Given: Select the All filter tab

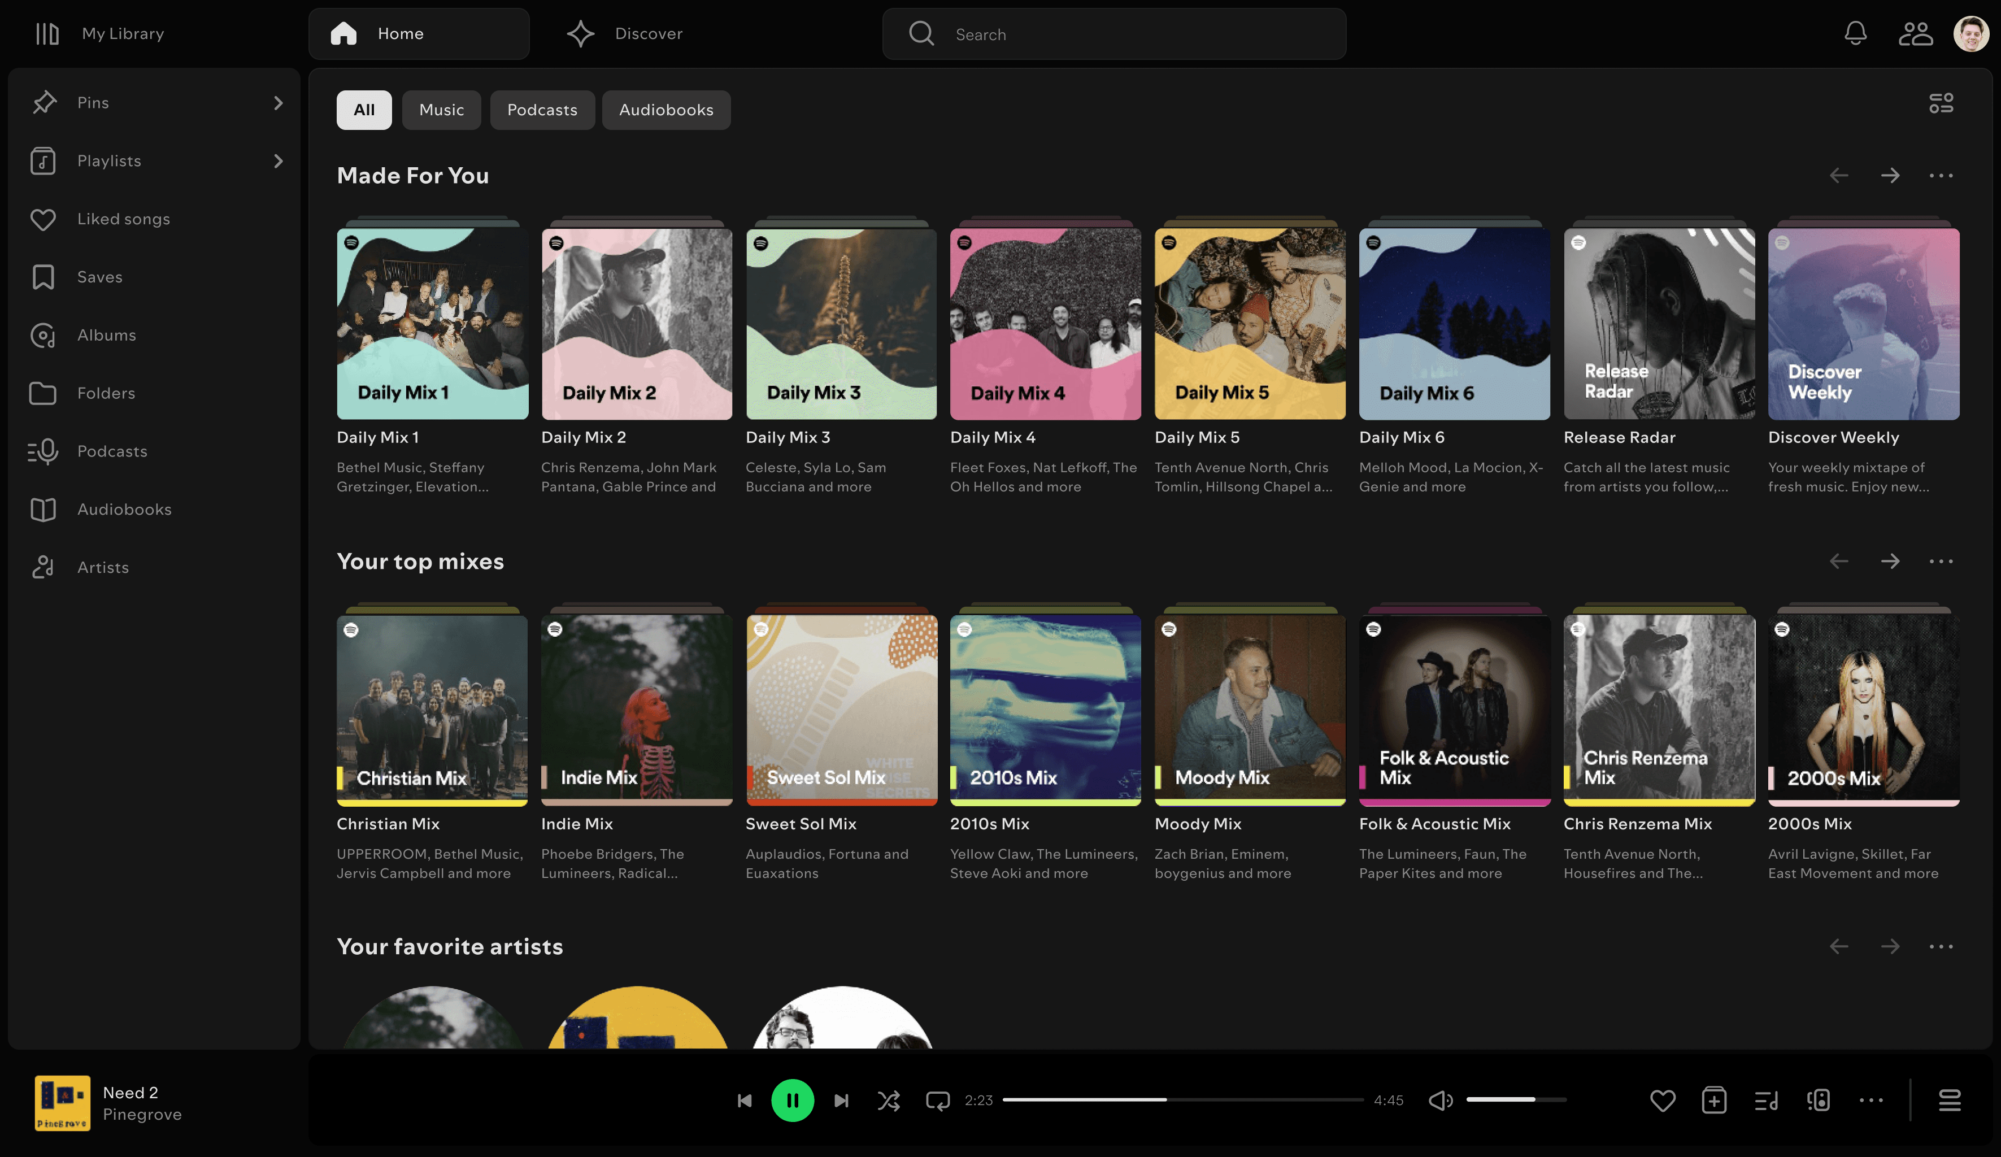Looking at the screenshot, I should pyautogui.click(x=364, y=110).
